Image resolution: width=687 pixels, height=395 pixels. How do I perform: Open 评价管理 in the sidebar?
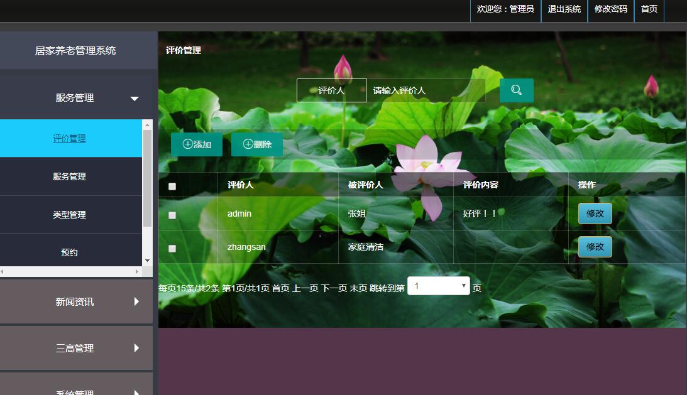[x=71, y=138]
